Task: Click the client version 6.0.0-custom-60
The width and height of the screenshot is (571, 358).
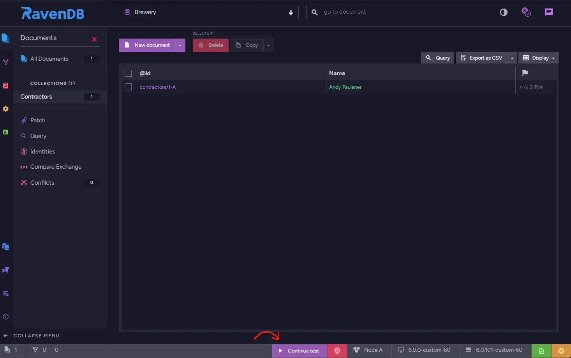Action: click(x=424, y=350)
